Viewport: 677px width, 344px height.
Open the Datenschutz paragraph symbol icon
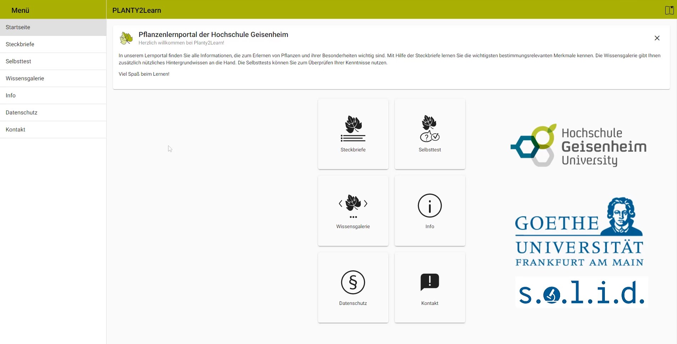click(x=353, y=282)
